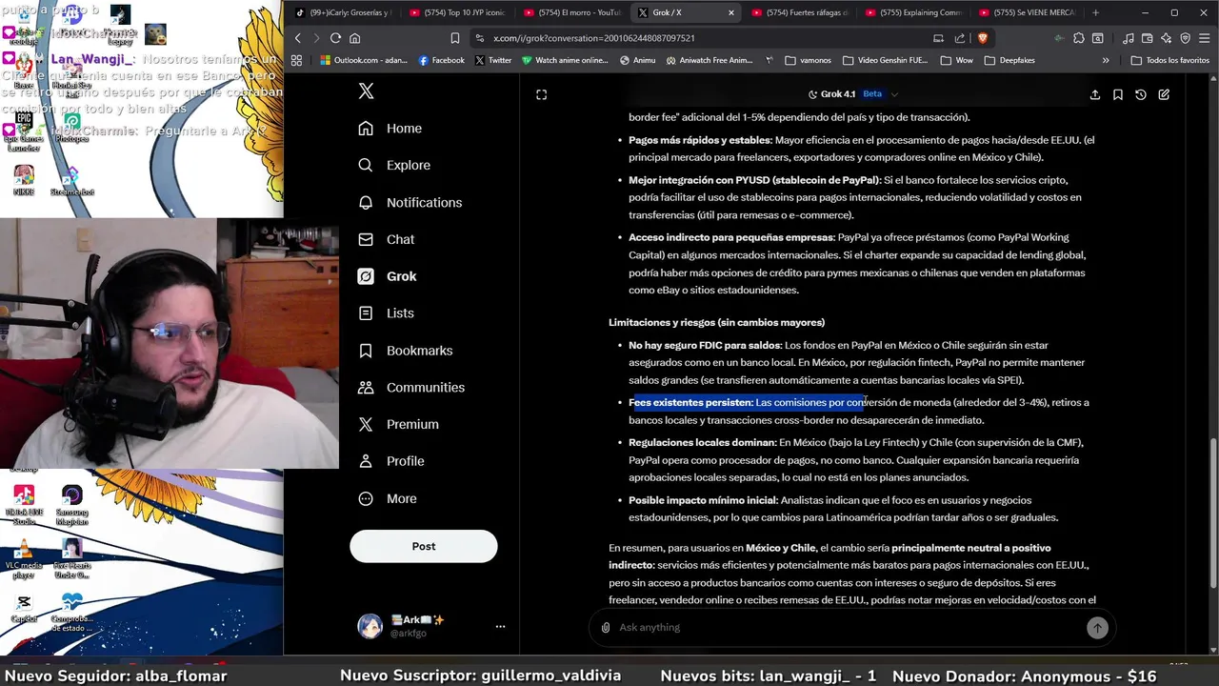This screenshot has height=686, width=1219.
Task: Select Grok in the sidebar
Action: [387, 276]
